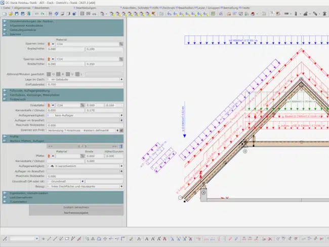This screenshot has height=247, width=329.
Task: Click the material library icon next to Sparren links
Action: pyautogui.click(x=121, y=44)
